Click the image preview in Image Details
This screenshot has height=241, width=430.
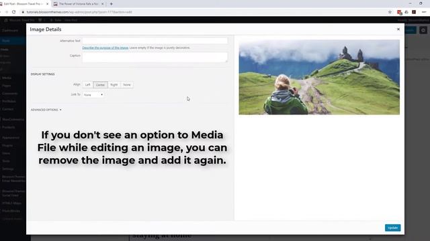pyautogui.click(x=319, y=77)
